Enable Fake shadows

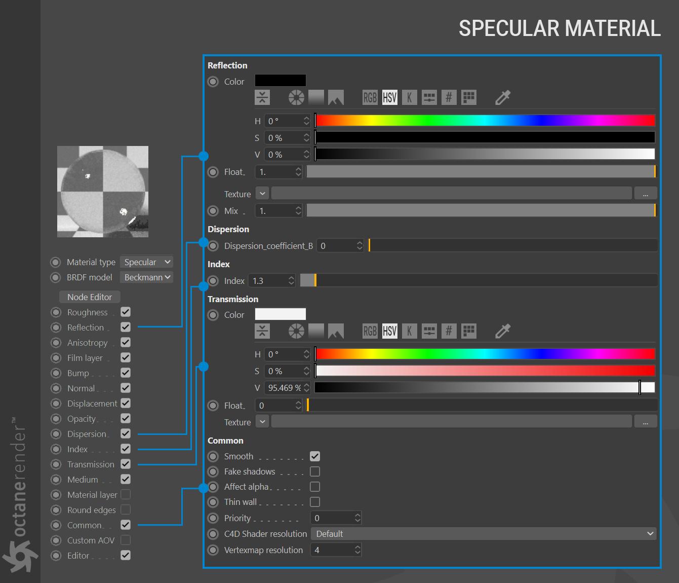(x=315, y=471)
